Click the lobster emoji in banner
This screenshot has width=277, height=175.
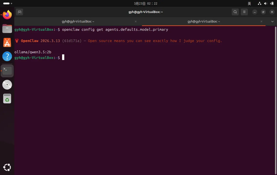coord(17,41)
